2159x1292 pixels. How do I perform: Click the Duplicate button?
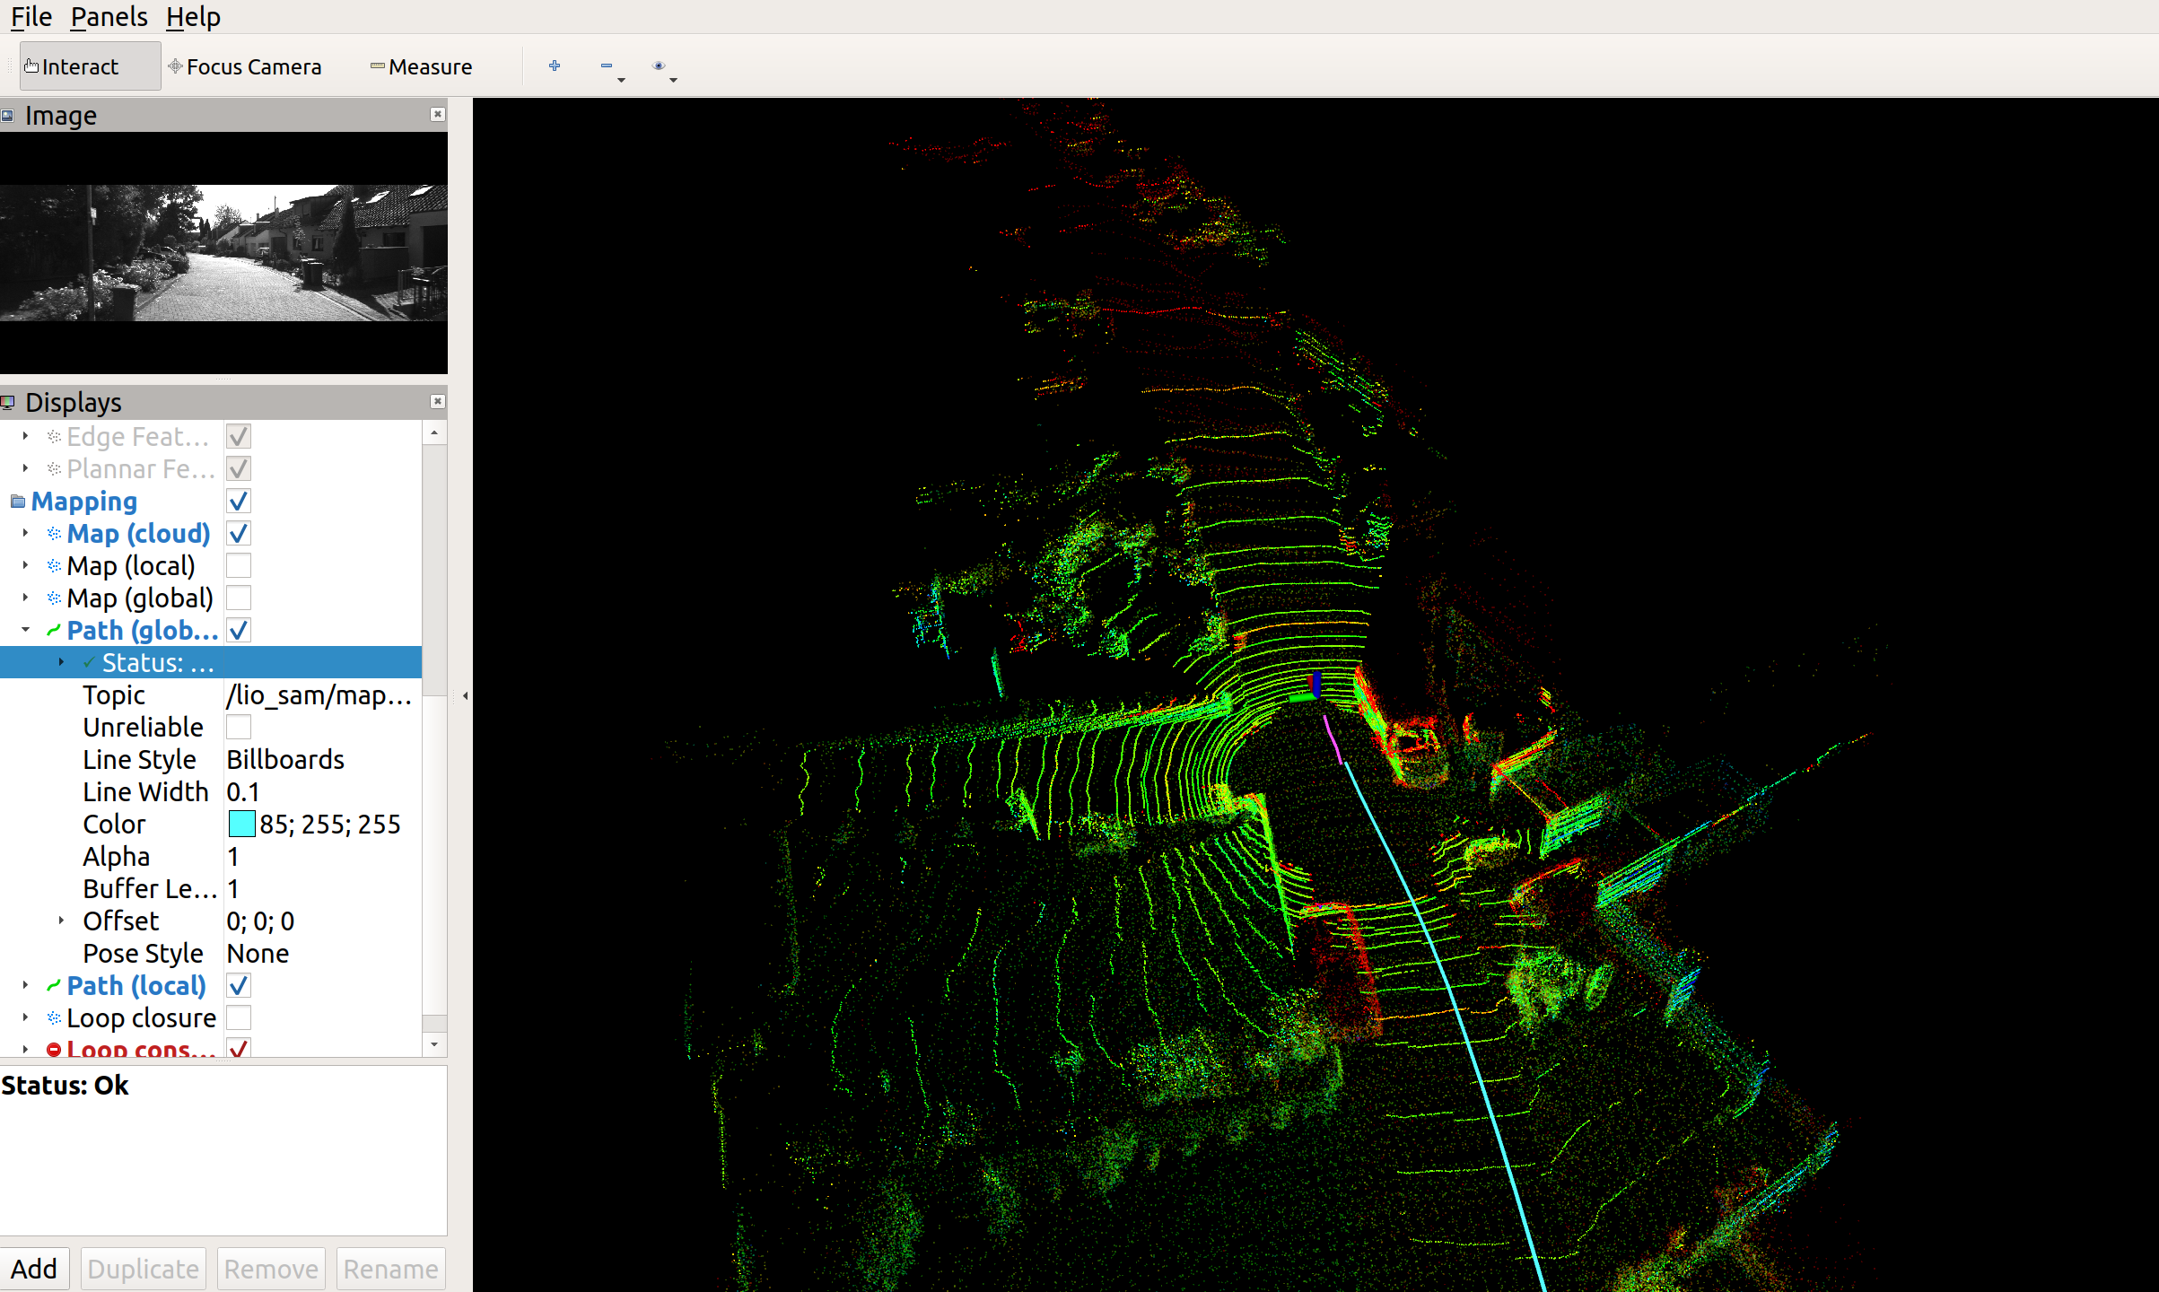pos(144,1269)
